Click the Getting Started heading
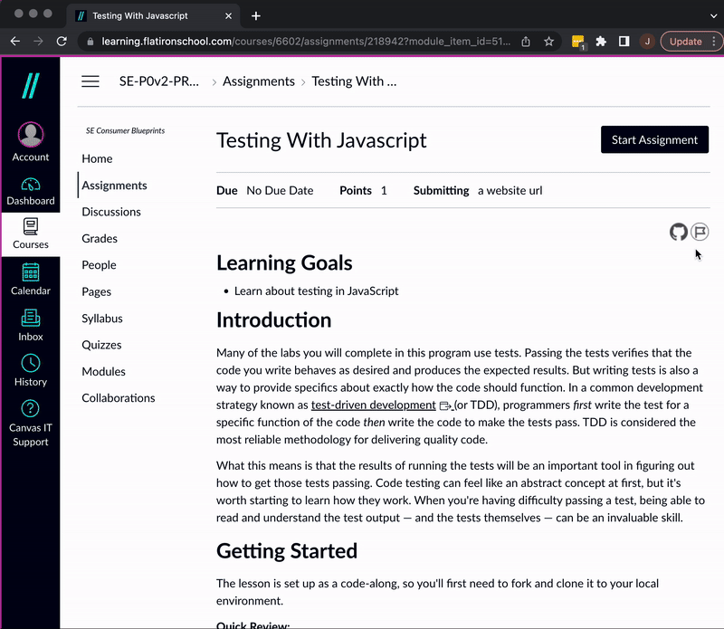Viewport: 724px width, 629px height. tap(287, 551)
